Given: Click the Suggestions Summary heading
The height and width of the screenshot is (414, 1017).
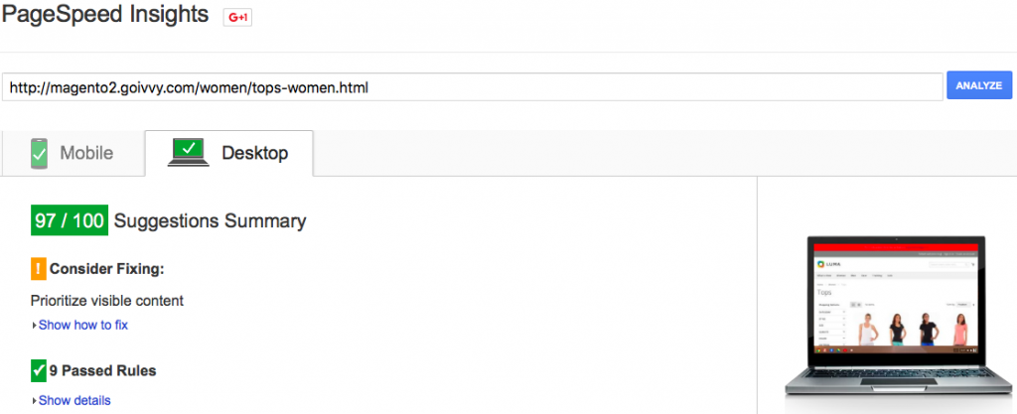Looking at the screenshot, I should pyautogui.click(x=211, y=221).
